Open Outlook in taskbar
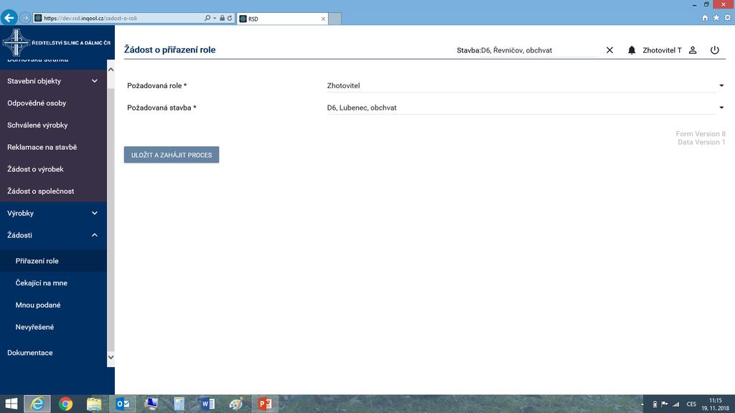This screenshot has height=413, width=735. click(x=123, y=404)
